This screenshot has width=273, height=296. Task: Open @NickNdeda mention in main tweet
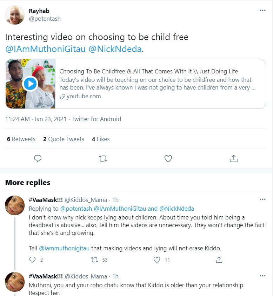point(115,49)
